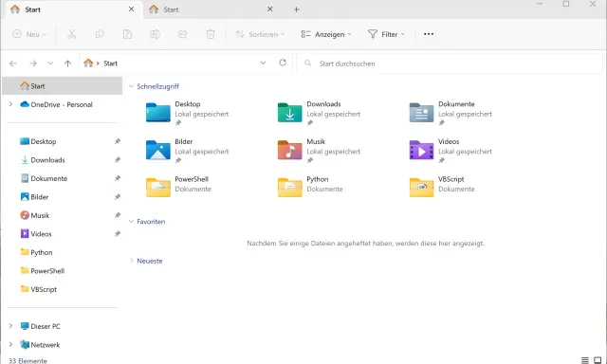Image resolution: width=607 pixels, height=364 pixels.
Task: Select Dieser PC in navigation pane
Action: tap(46, 326)
